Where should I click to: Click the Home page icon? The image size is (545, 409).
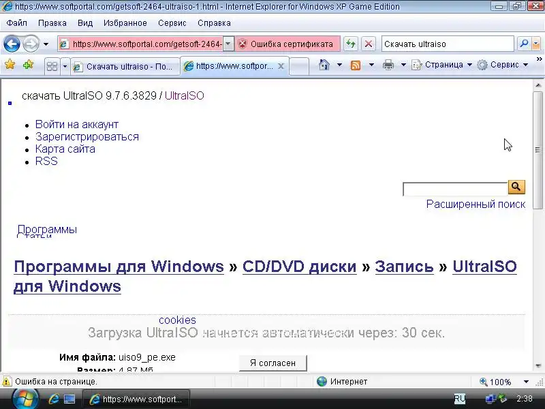[324, 65]
